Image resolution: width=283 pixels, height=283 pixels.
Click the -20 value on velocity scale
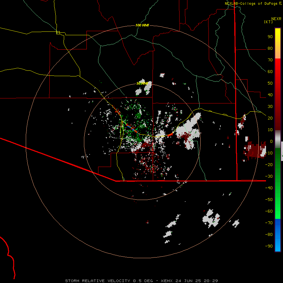click(269, 164)
